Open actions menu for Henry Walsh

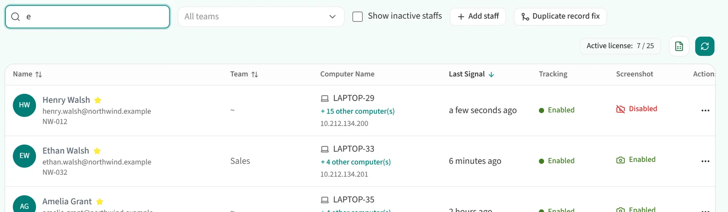point(705,111)
